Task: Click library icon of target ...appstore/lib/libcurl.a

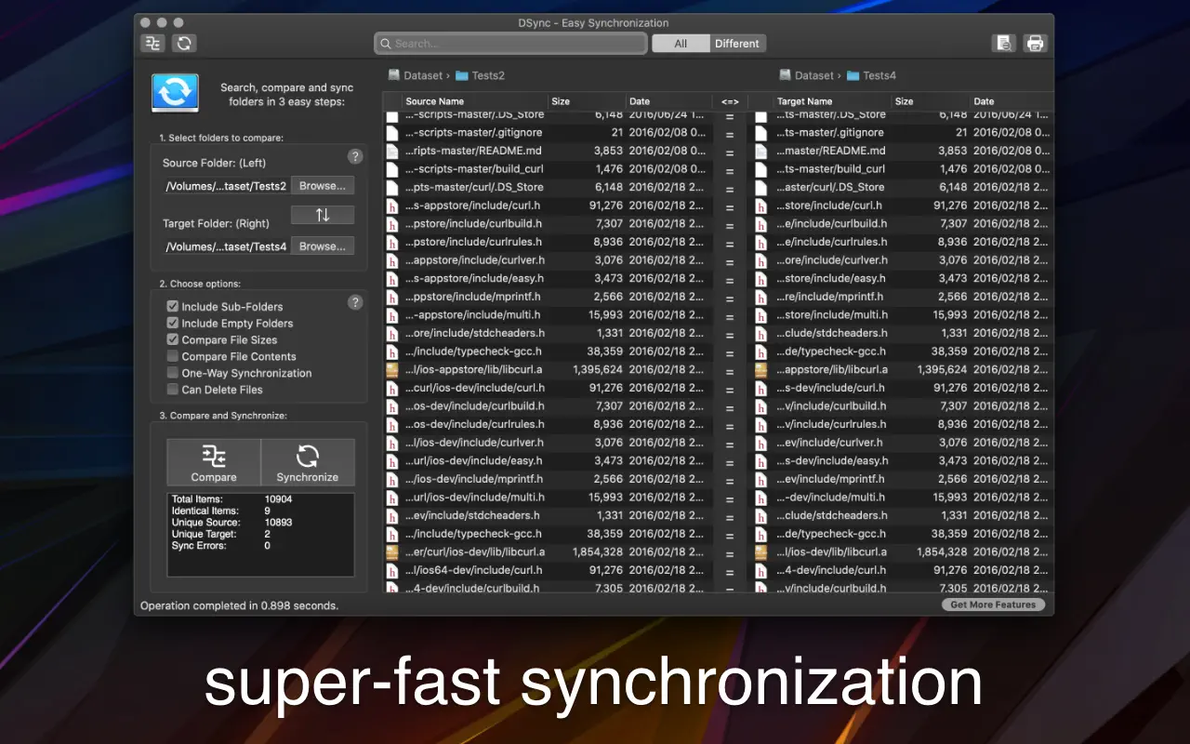Action: (761, 369)
